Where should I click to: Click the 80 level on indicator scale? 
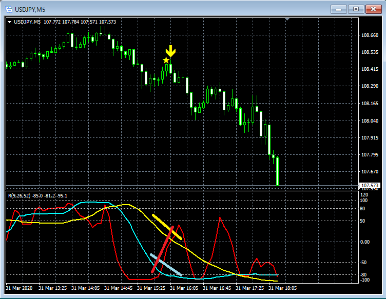point(363,209)
